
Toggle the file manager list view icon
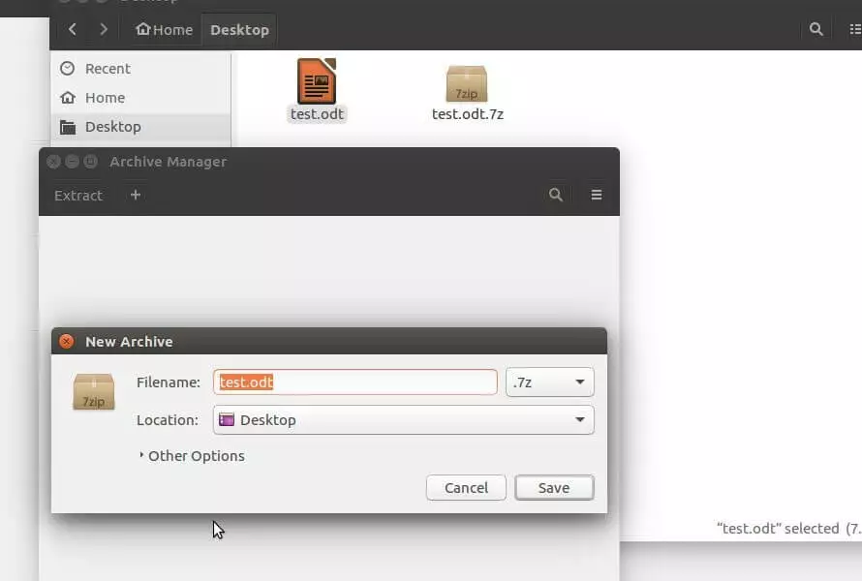point(854,29)
